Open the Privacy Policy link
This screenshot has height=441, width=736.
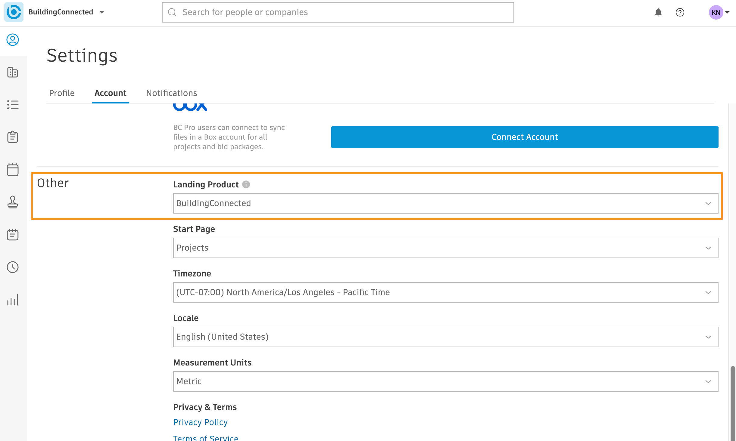coord(201,422)
